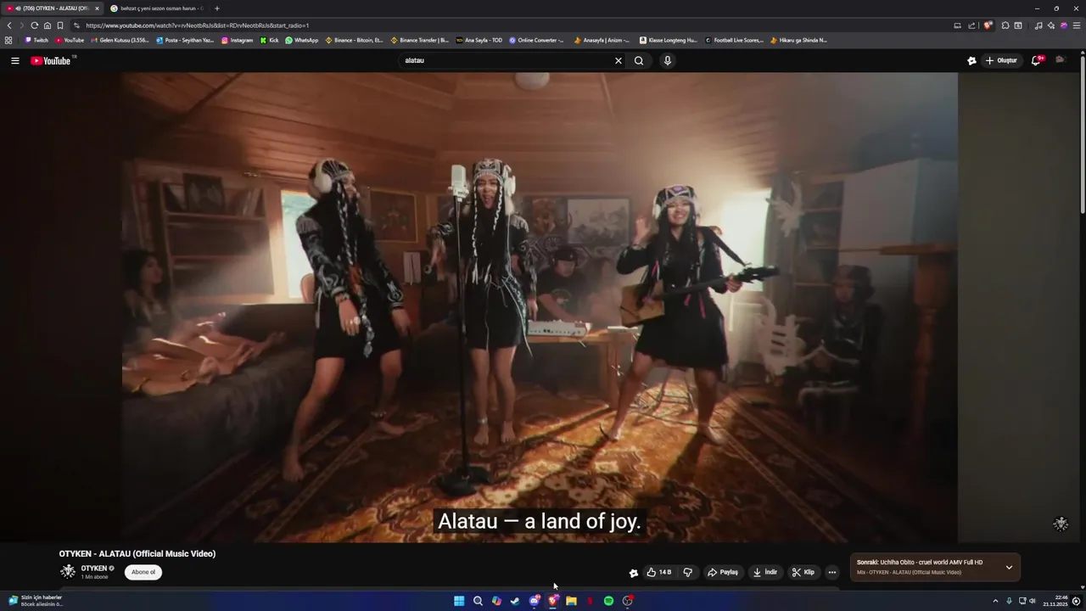Click the Oluştur create button
This screenshot has width=1086, height=611.
pos(1001,60)
